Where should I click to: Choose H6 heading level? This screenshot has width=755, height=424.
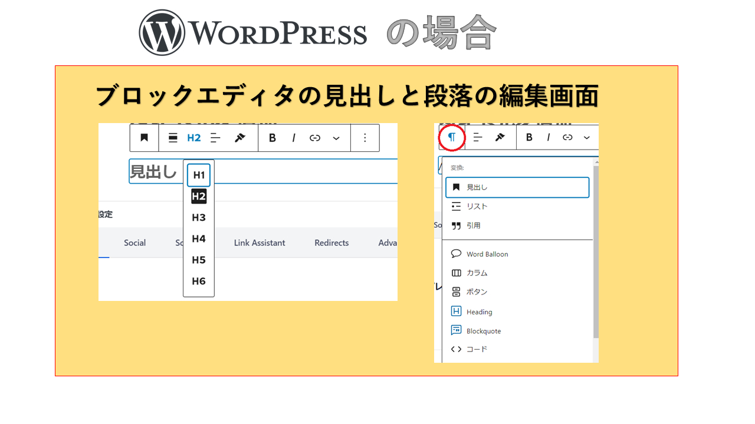pyautogui.click(x=199, y=281)
